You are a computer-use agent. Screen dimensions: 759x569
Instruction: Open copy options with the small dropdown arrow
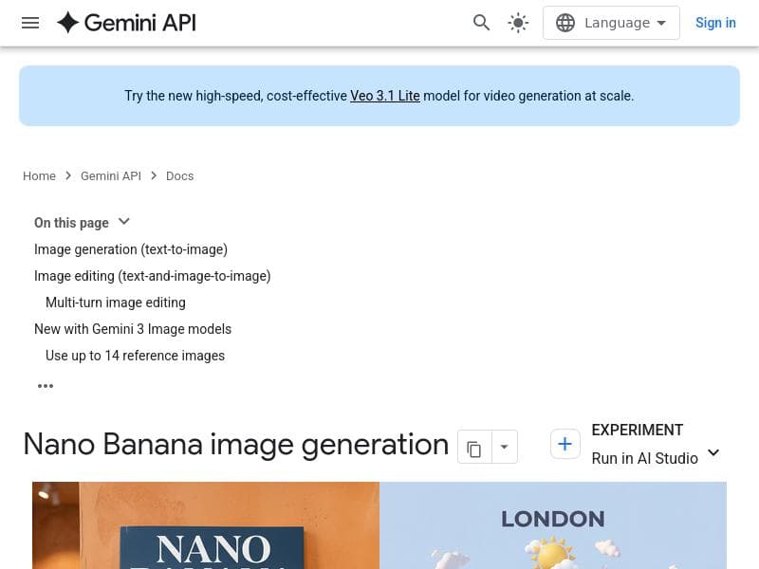504,448
